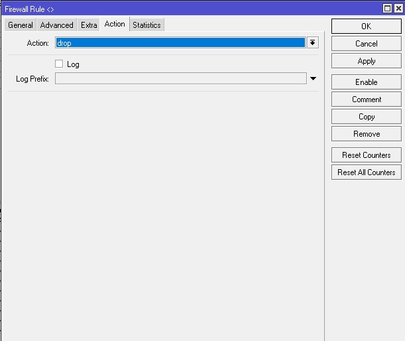Close the Firewall Rule window
The image size is (405, 341).
tap(398, 9)
